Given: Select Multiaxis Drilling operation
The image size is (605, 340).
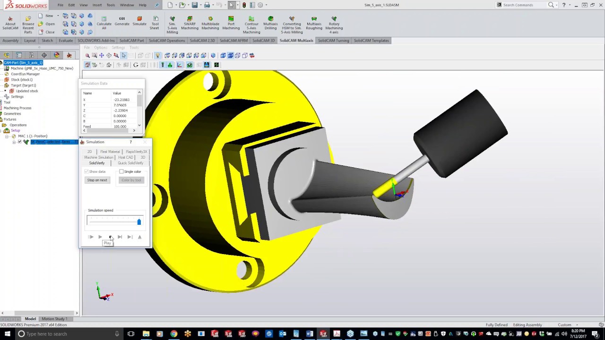Looking at the screenshot, I should click(x=270, y=24).
